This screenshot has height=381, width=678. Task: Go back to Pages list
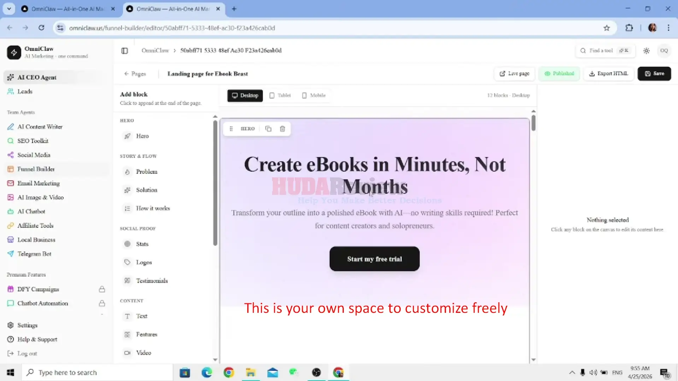(x=135, y=74)
